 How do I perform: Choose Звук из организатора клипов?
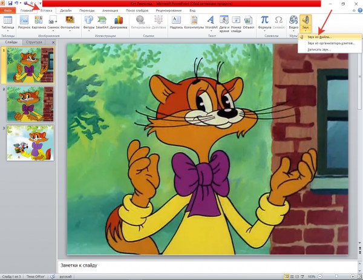(x=330, y=43)
